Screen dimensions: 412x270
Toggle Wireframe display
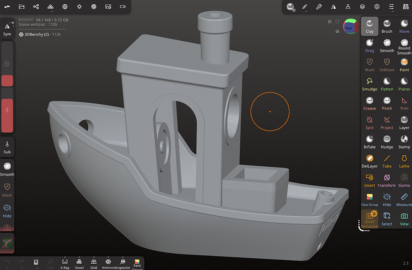click(x=108, y=263)
